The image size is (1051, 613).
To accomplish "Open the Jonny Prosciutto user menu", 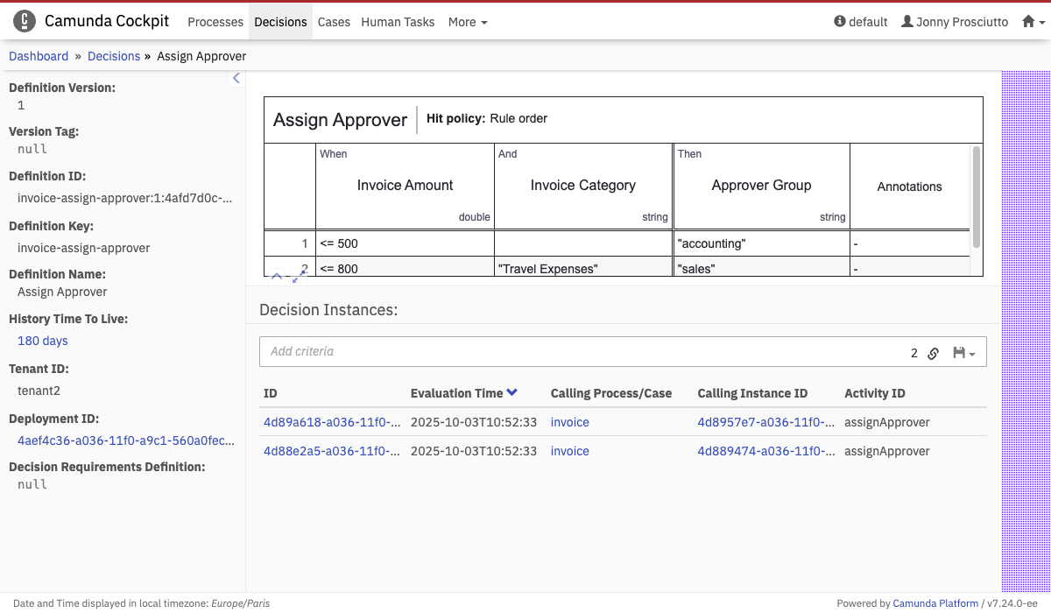I will pyautogui.click(x=955, y=22).
